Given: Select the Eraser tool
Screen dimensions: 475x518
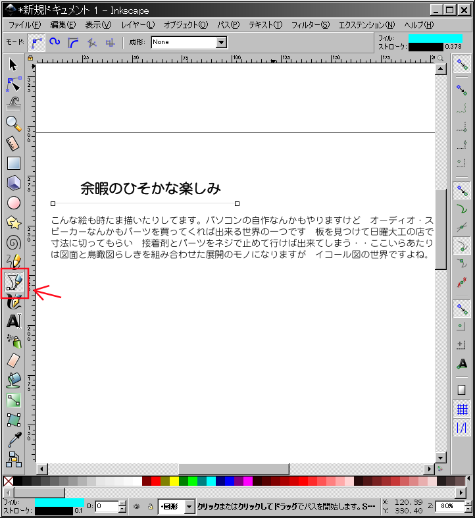Looking at the screenshot, I should point(14,361).
